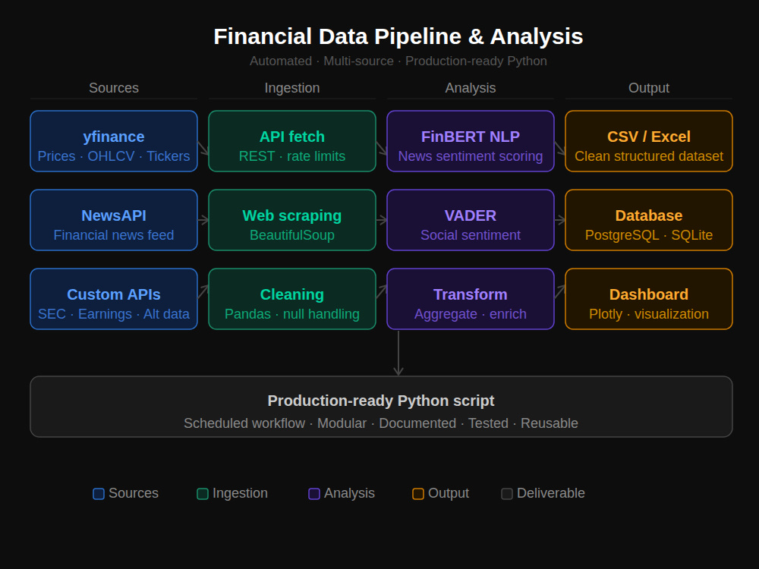Viewport: 759px width, 569px height.
Task: Click the yfinance source box
Action: click(x=114, y=141)
